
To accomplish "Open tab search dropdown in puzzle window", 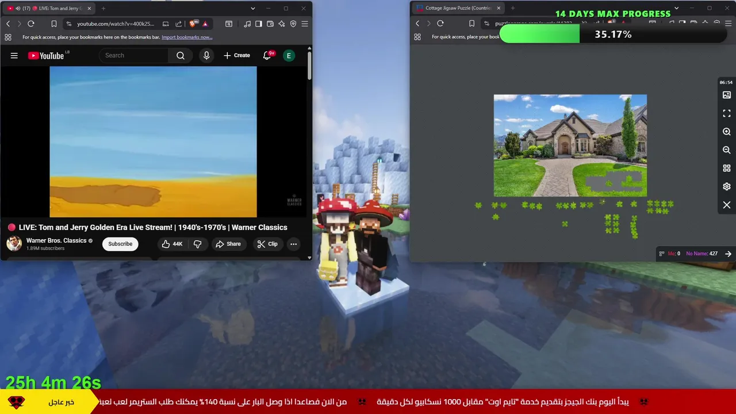I will click(x=676, y=9).
